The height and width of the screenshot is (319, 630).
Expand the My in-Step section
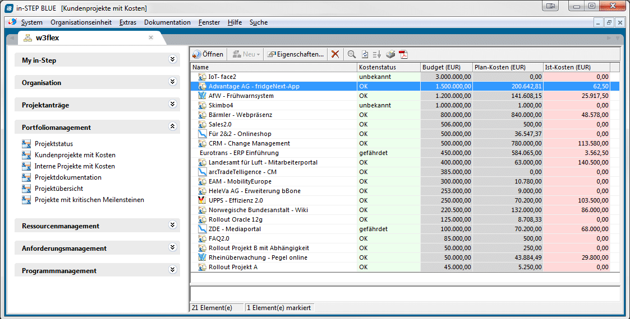pos(172,60)
